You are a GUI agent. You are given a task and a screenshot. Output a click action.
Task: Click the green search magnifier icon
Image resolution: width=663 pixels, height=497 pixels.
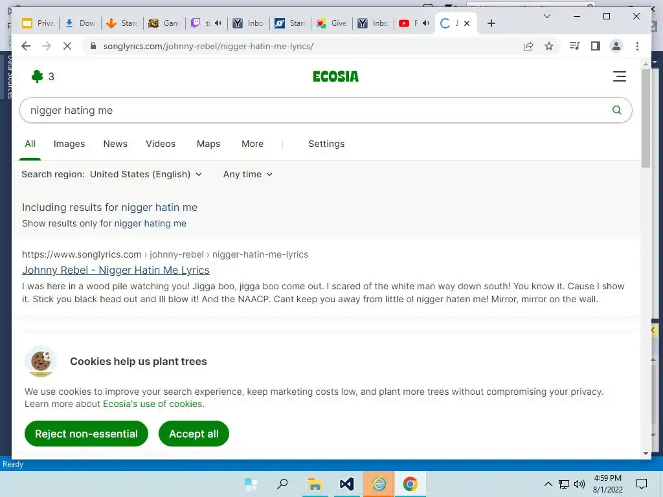point(617,110)
